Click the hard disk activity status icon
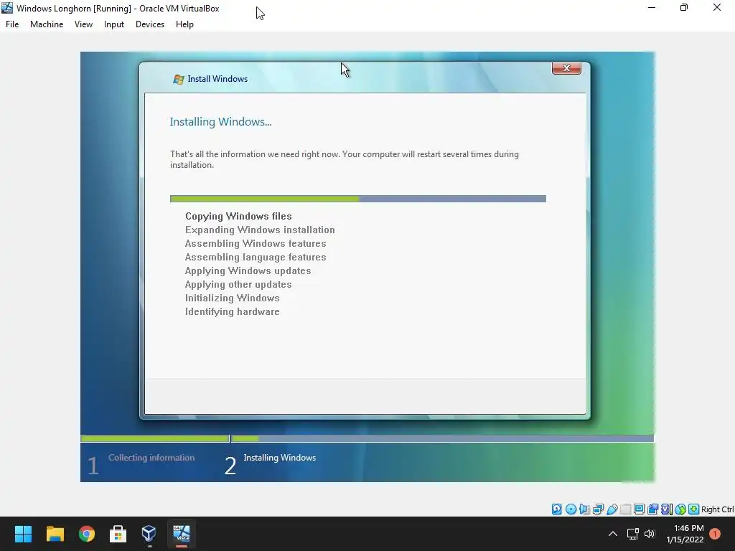 (x=556, y=509)
